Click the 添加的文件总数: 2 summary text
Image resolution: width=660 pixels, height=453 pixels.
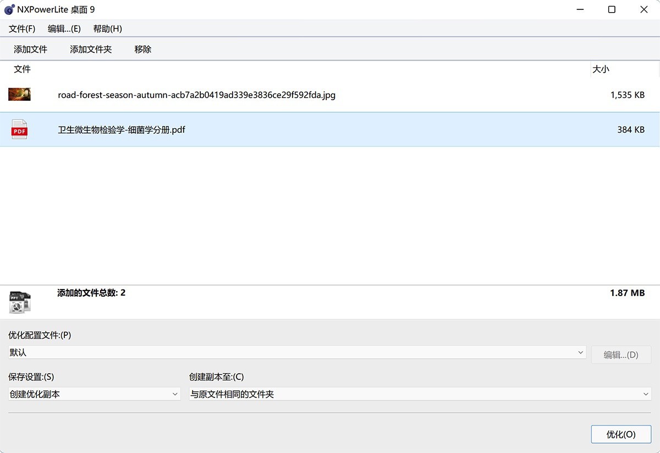click(x=91, y=293)
